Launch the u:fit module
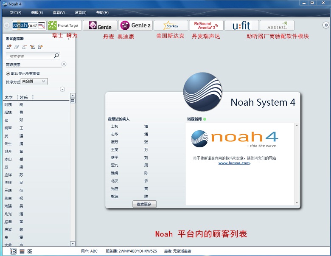 [241, 25]
